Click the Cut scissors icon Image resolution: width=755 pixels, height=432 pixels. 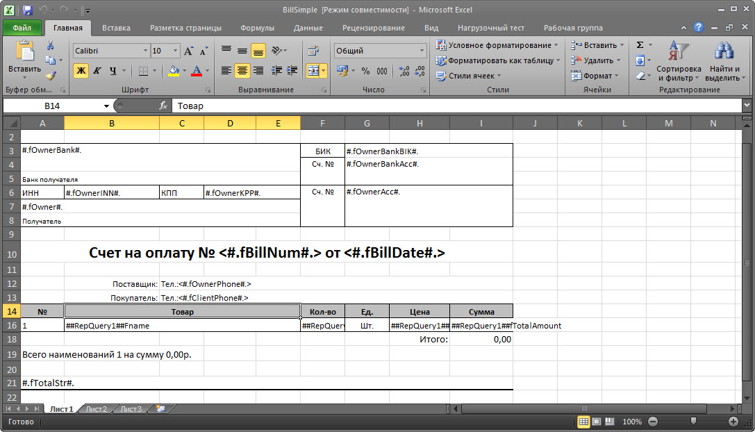[50, 46]
